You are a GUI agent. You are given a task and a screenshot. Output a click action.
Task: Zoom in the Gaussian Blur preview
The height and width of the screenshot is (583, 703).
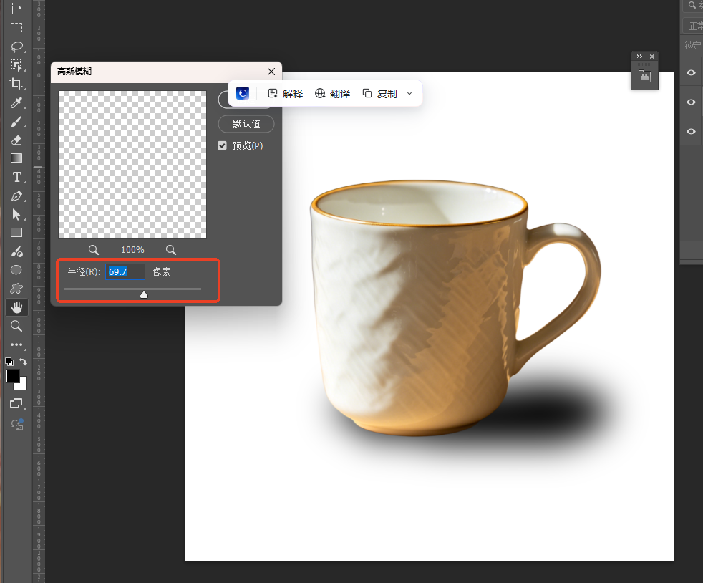pos(171,250)
